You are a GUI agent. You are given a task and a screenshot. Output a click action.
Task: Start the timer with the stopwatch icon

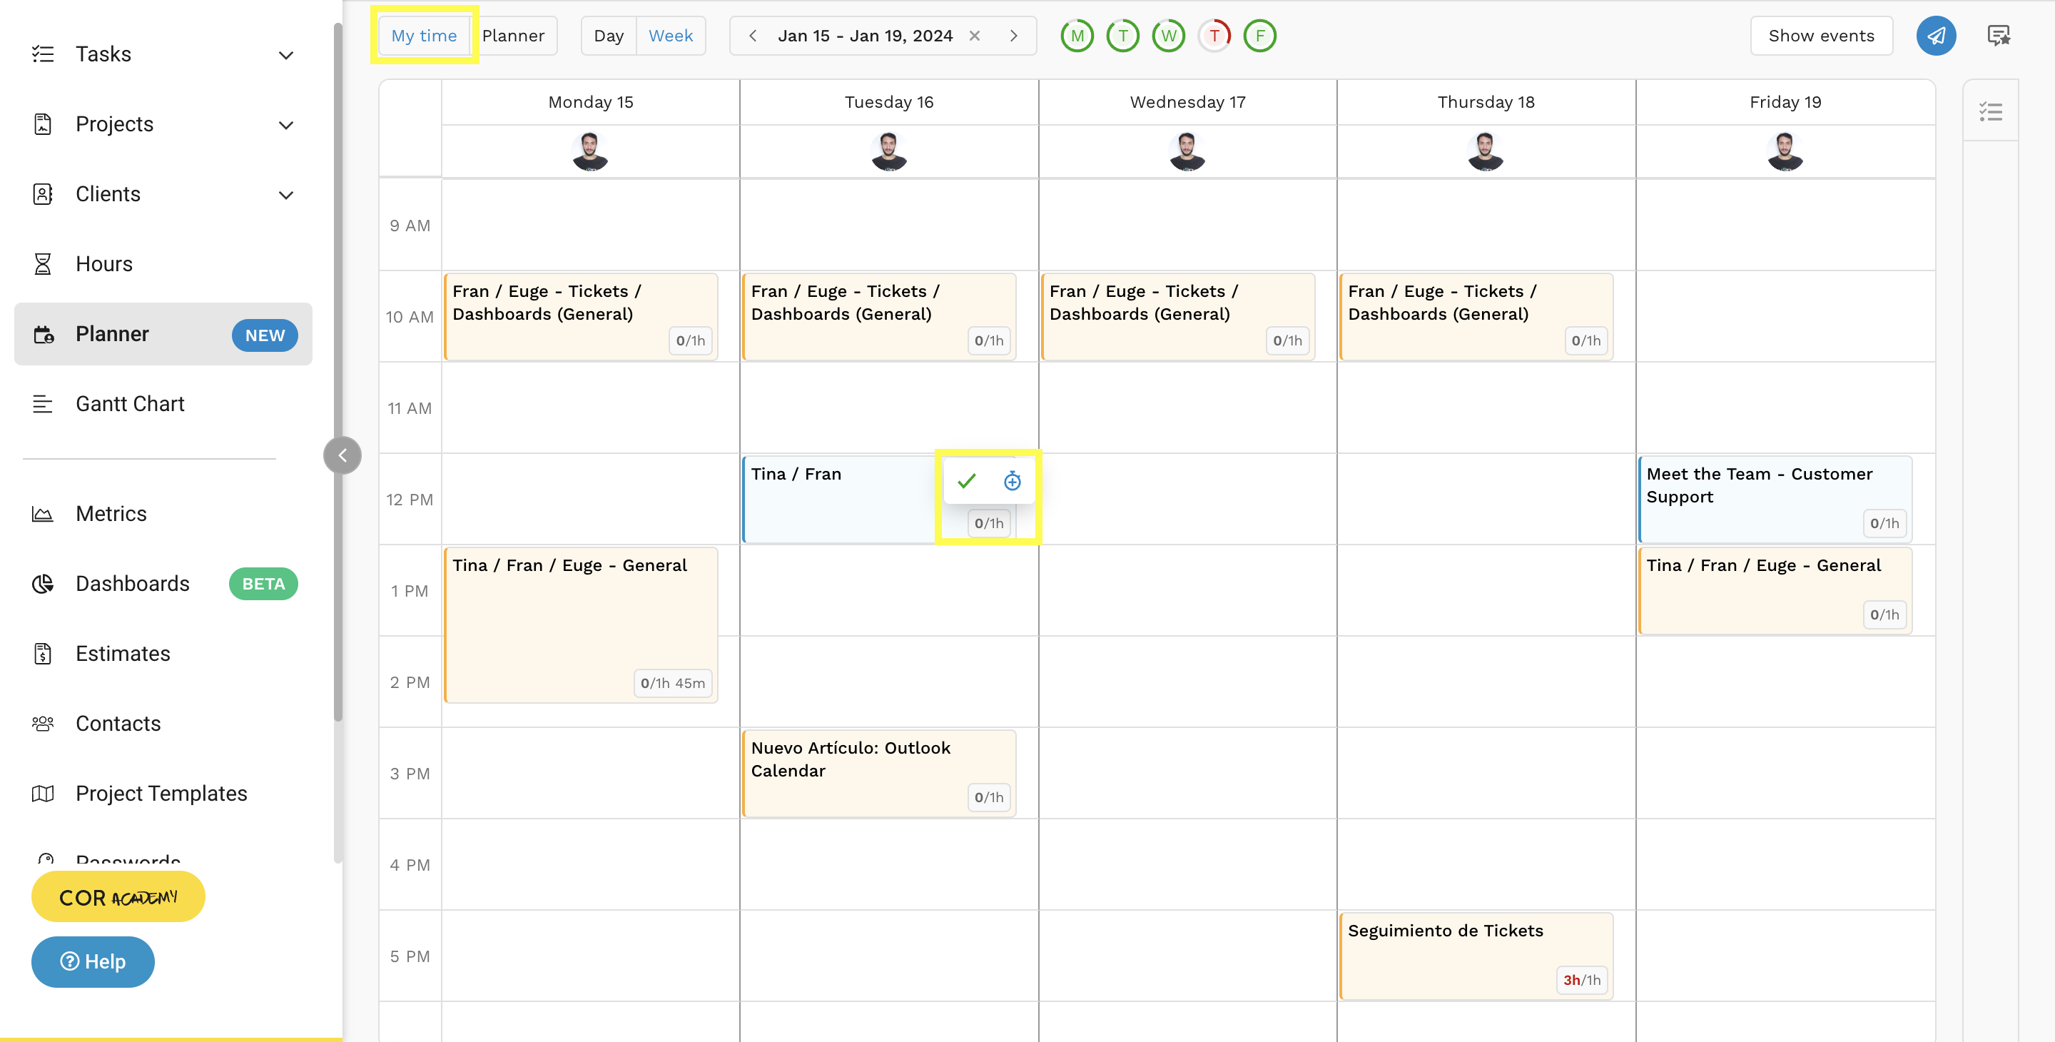click(x=1012, y=481)
